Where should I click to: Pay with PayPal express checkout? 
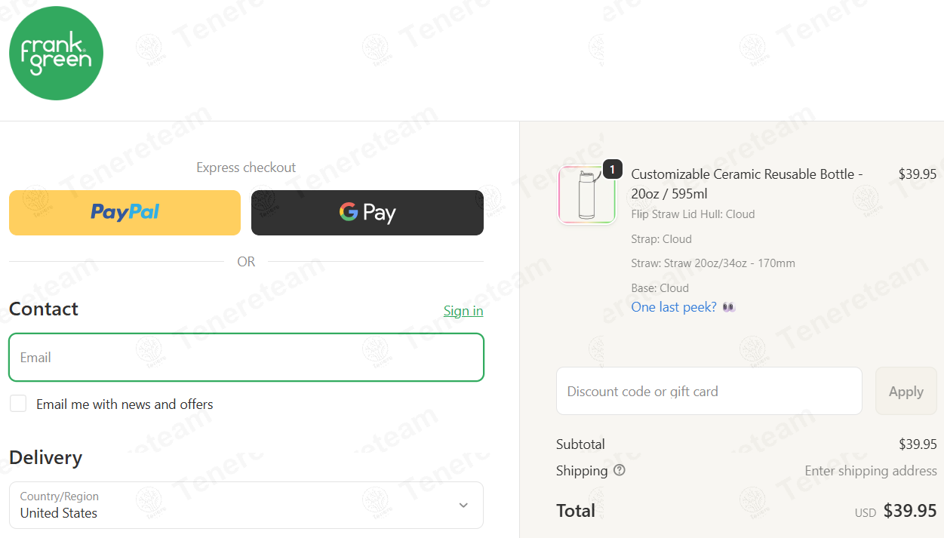(125, 213)
